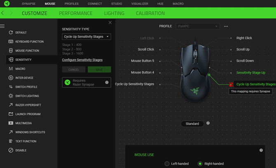Select Right-handed radio button

(x=200, y=163)
